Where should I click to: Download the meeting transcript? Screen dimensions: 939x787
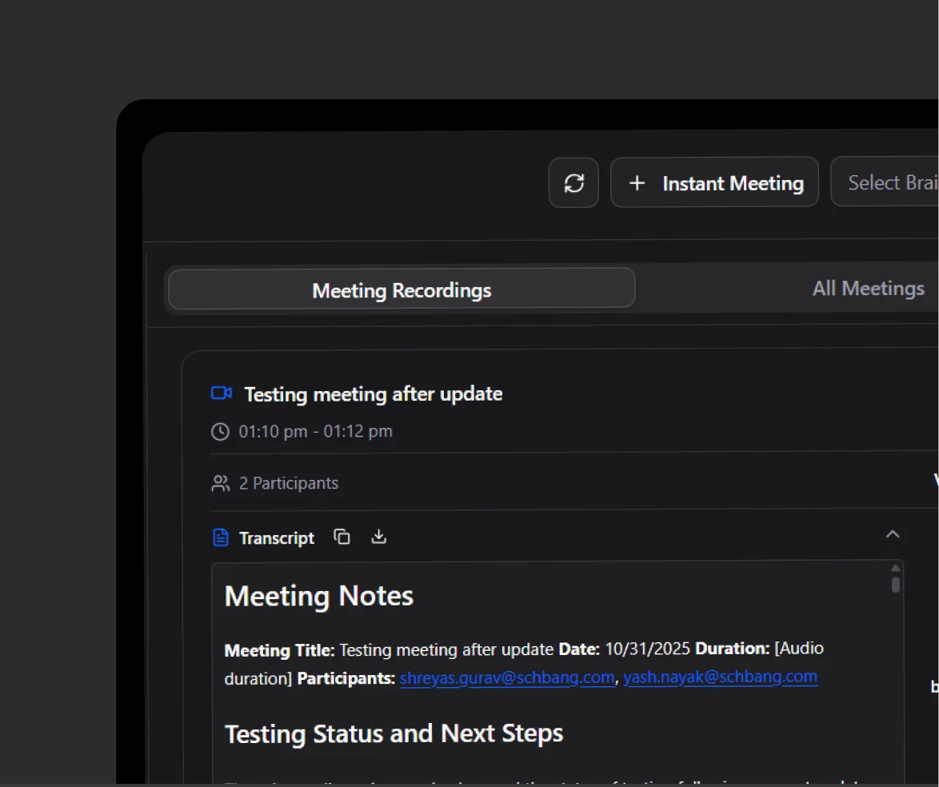pyautogui.click(x=378, y=537)
